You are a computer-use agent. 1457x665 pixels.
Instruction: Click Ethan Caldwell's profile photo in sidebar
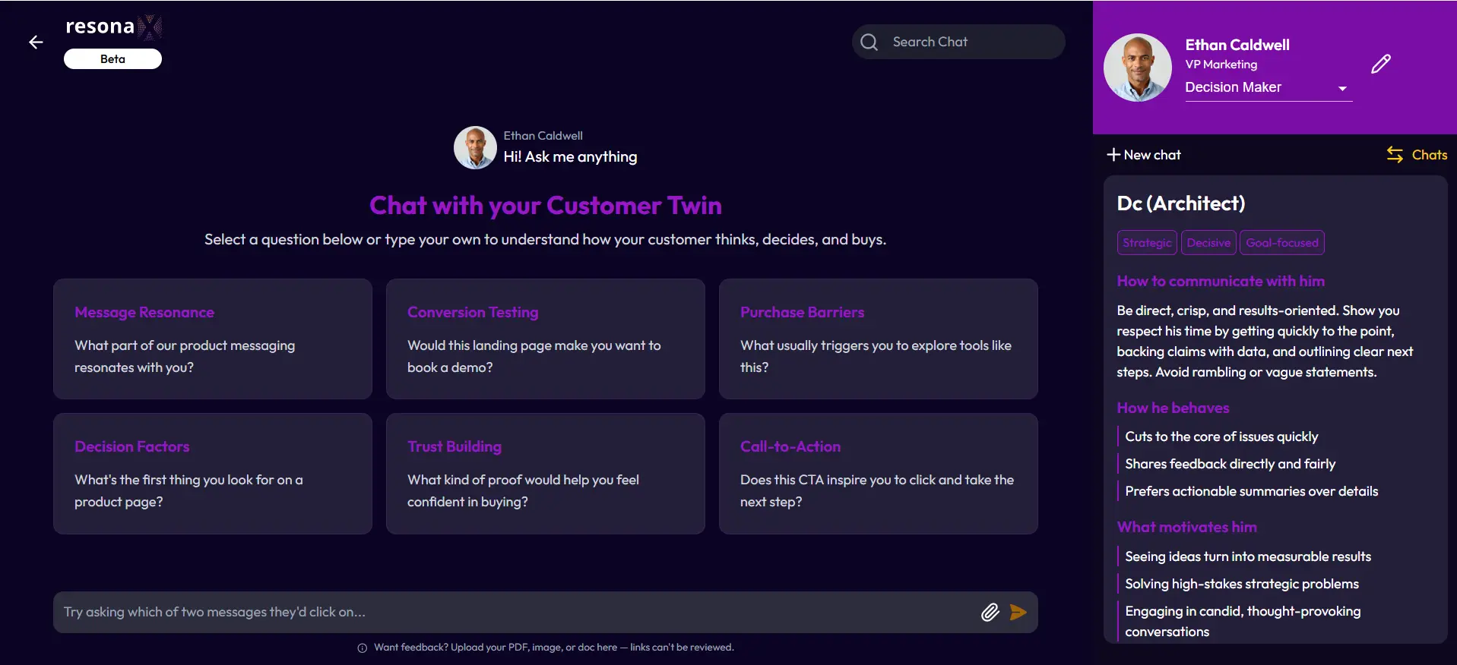click(1138, 68)
